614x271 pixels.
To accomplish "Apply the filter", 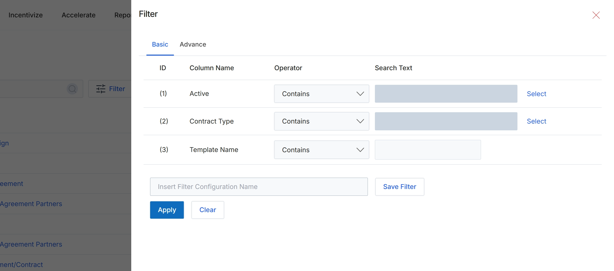I will coord(167,210).
